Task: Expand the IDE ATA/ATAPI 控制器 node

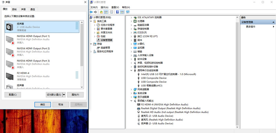Action: coord(131,17)
